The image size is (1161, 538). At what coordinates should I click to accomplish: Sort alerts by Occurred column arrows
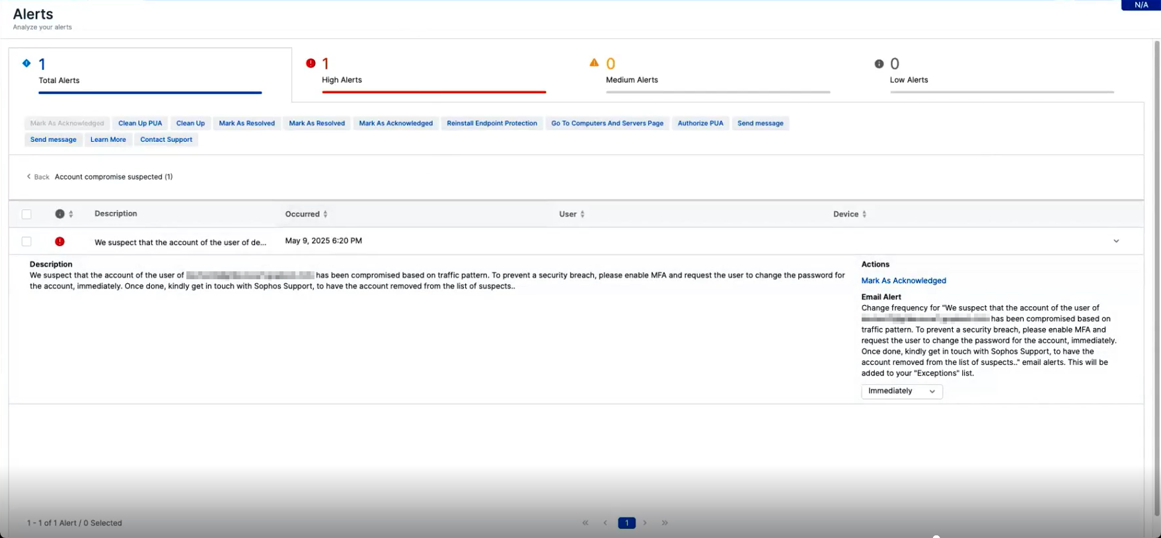click(x=325, y=215)
